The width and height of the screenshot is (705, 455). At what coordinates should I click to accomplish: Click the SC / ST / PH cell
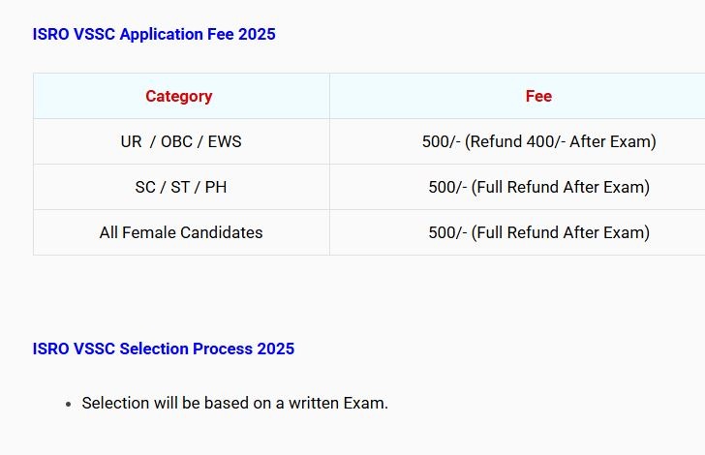pyautogui.click(x=181, y=187)
